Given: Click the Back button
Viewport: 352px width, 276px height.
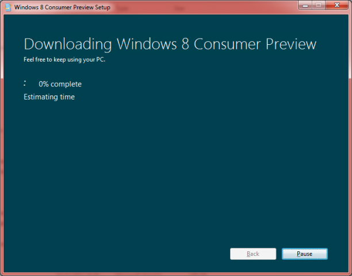Looking at the screenshot, I should 253,254.
